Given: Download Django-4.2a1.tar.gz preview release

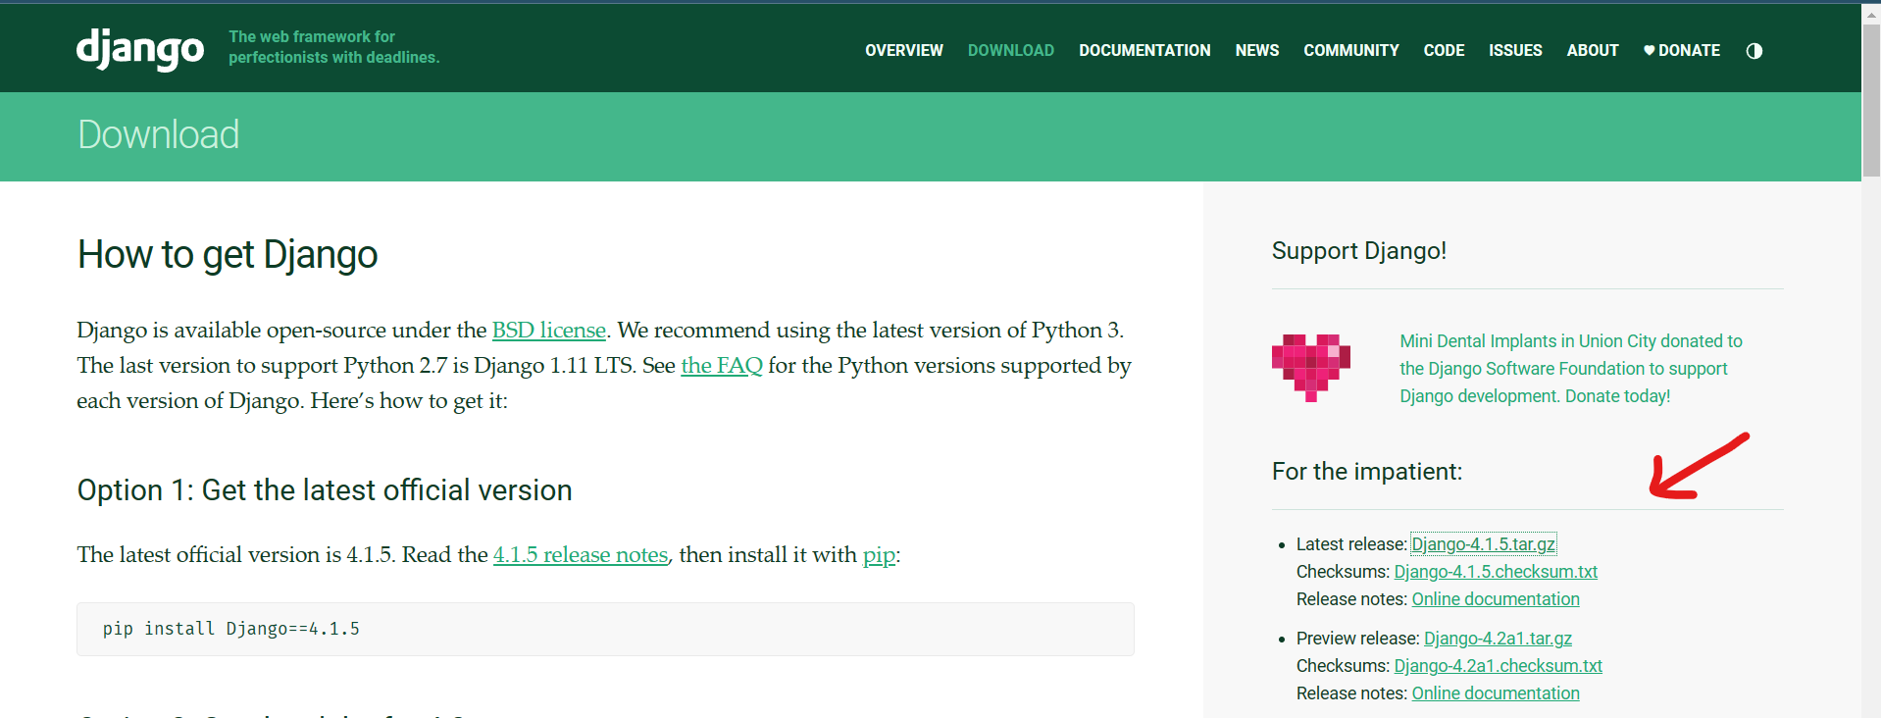Looking at the screenshot, I should [x=1498, y=639].
